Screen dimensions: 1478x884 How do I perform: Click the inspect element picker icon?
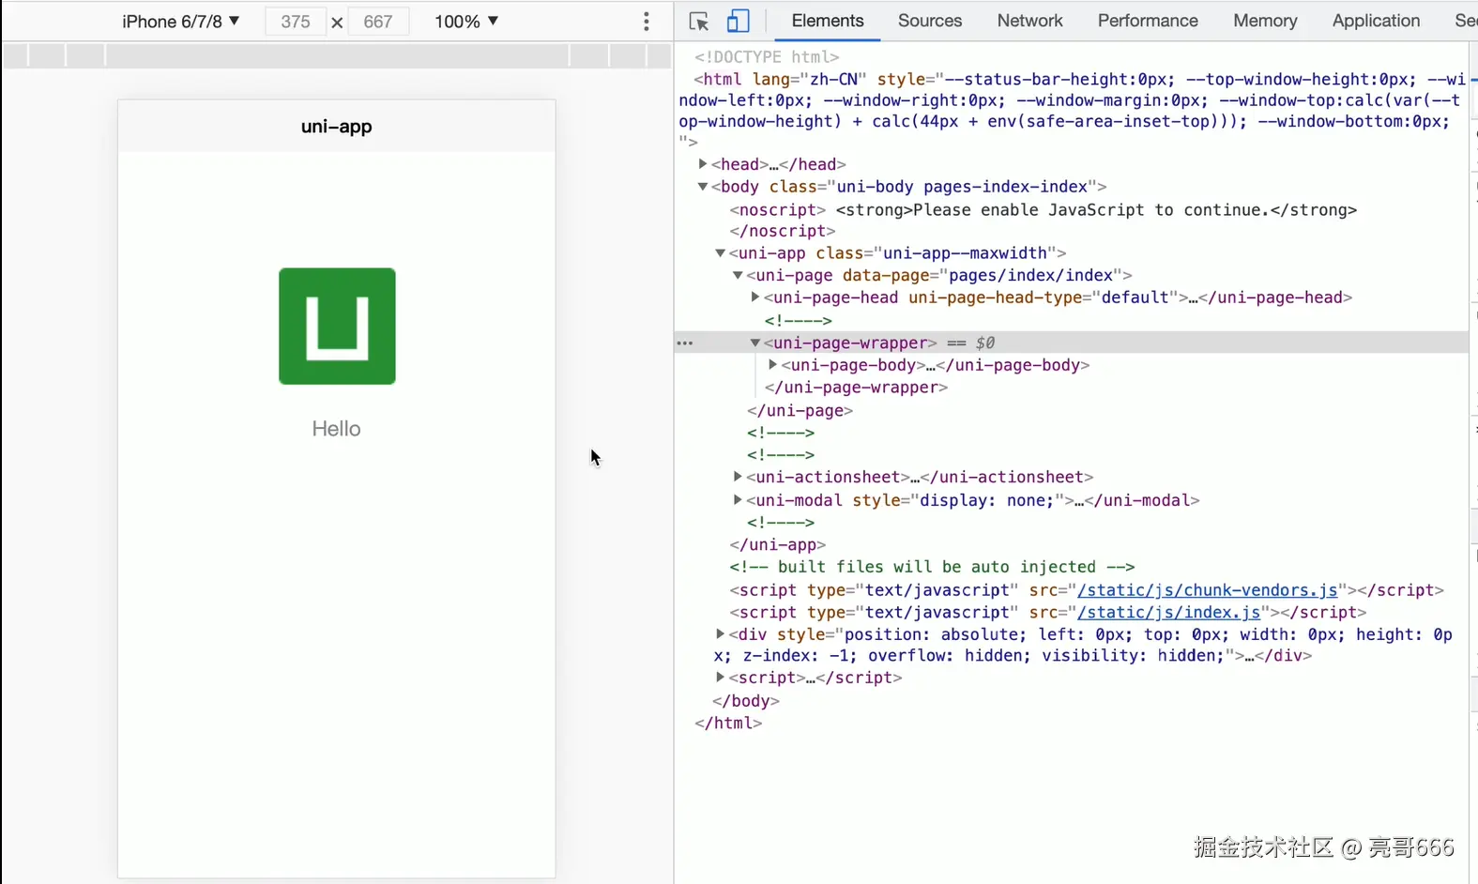(698, 22)
